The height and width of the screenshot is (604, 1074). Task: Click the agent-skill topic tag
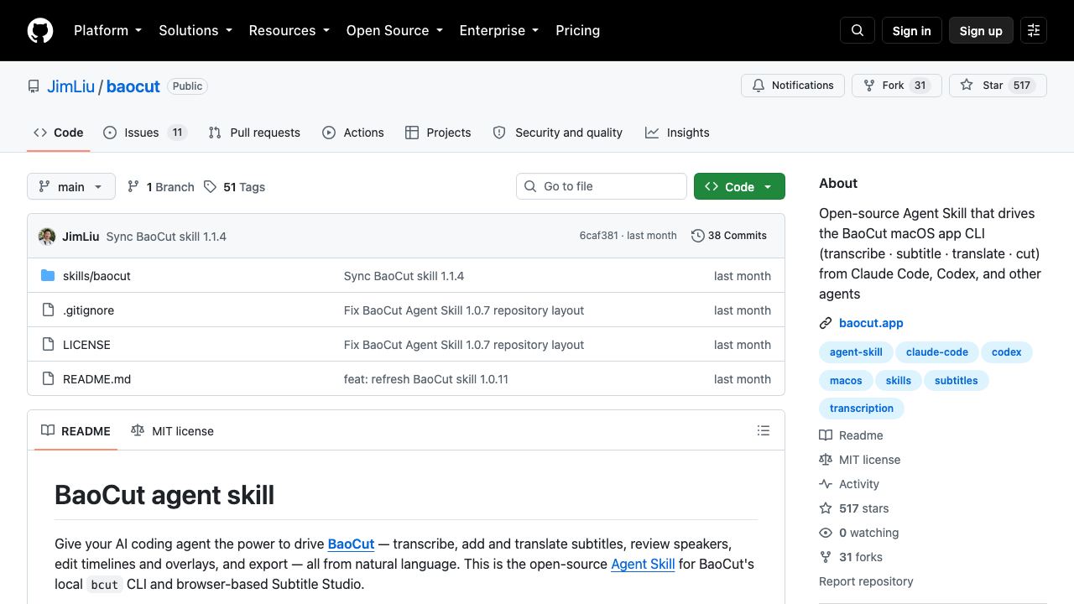tap(856, 352)
